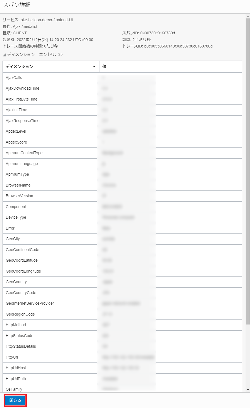Viewport: 250px width, 408px height.
Task: Click the 閉じる button
Action: point(15,400)
